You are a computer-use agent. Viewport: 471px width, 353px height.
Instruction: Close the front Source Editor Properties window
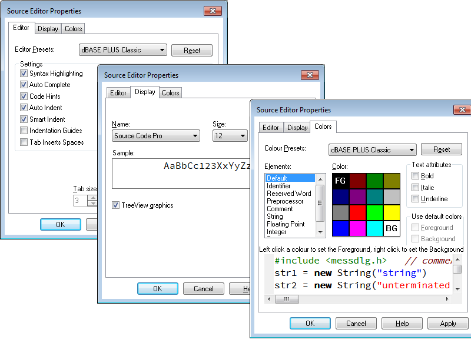point(462,110)
